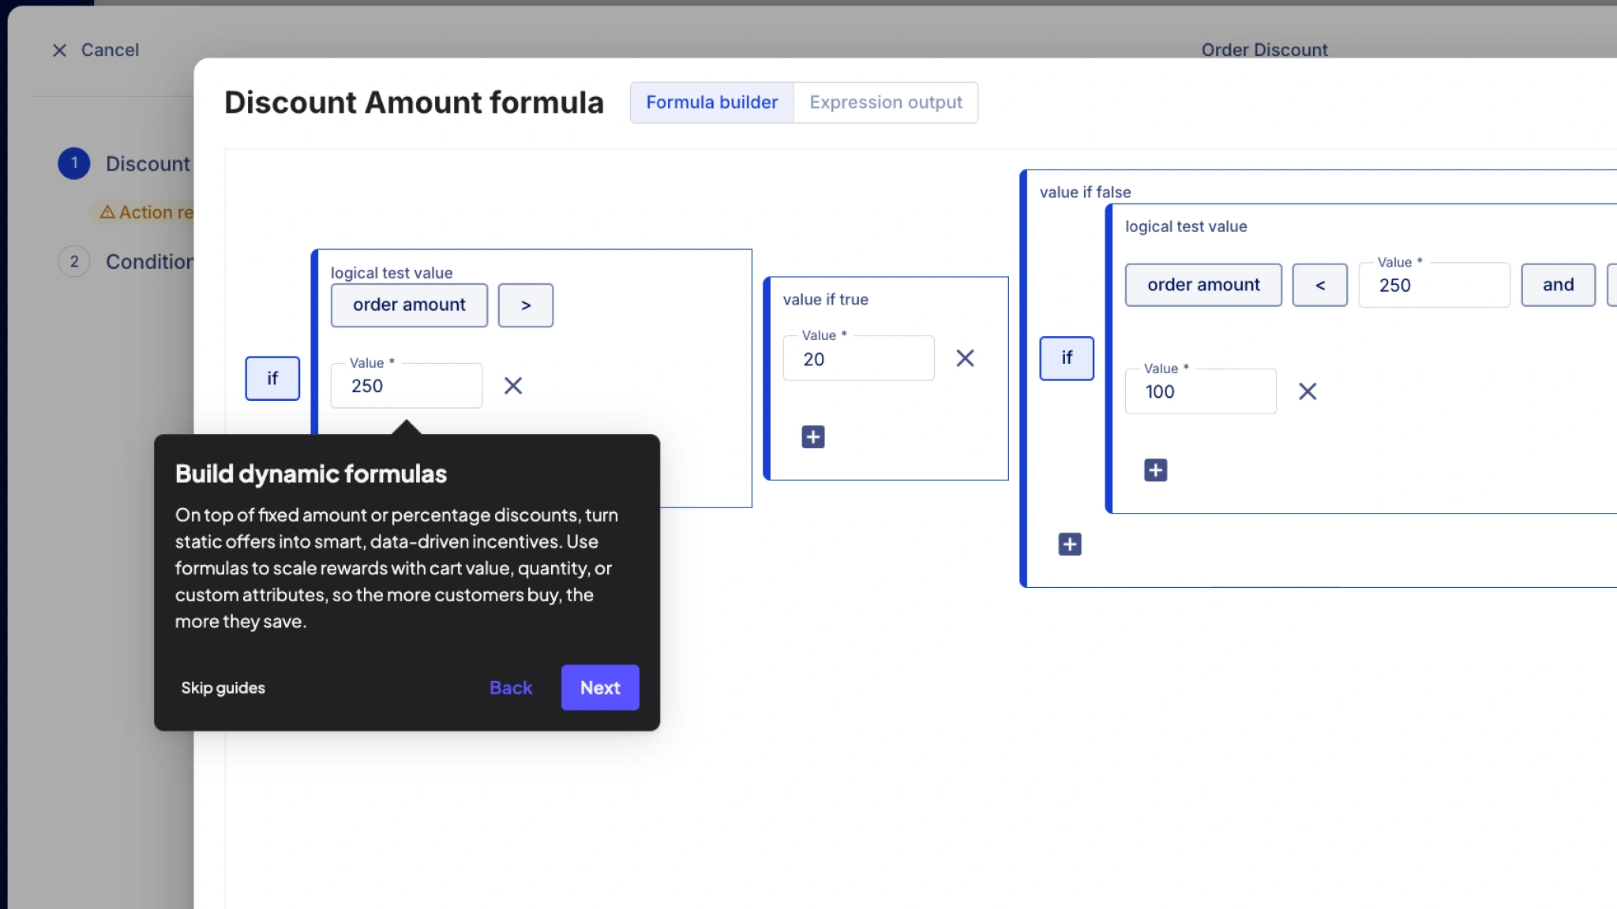Select the first 'order amount' variable chip
The width and height of the screenshot is (1617, 909).
tap(409, 305)
